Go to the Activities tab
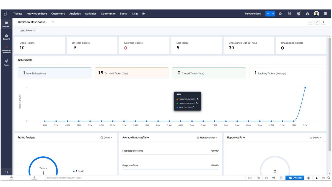Screen dimensions: 332x187 (x=91, y=14)
